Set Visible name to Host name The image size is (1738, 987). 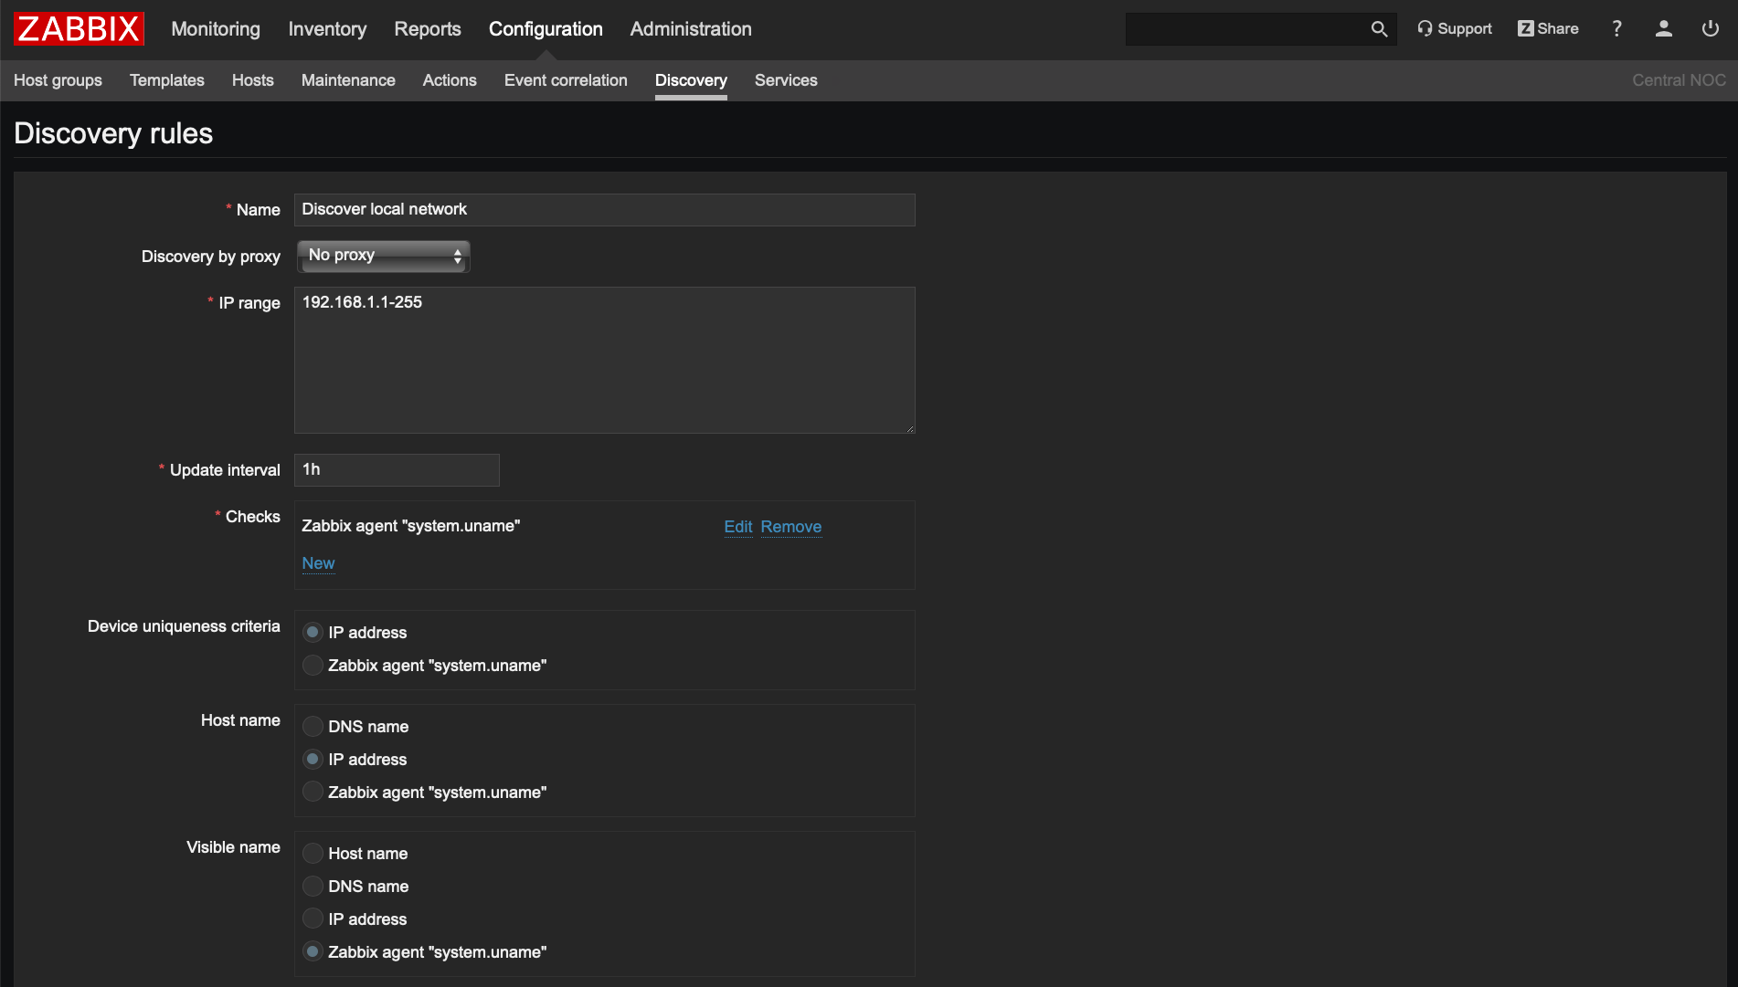(x=313, y=852)
